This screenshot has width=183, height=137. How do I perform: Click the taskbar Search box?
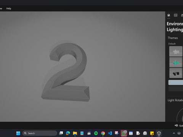40,133
